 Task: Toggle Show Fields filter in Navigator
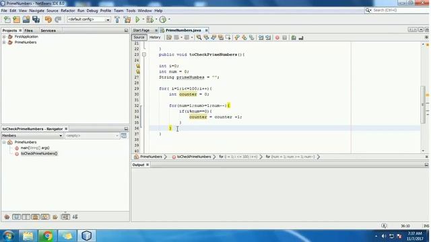16,217
